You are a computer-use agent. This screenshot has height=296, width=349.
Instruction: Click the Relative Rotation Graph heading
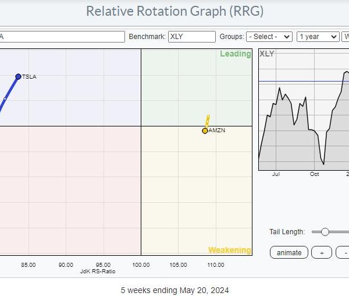(174, 11)
